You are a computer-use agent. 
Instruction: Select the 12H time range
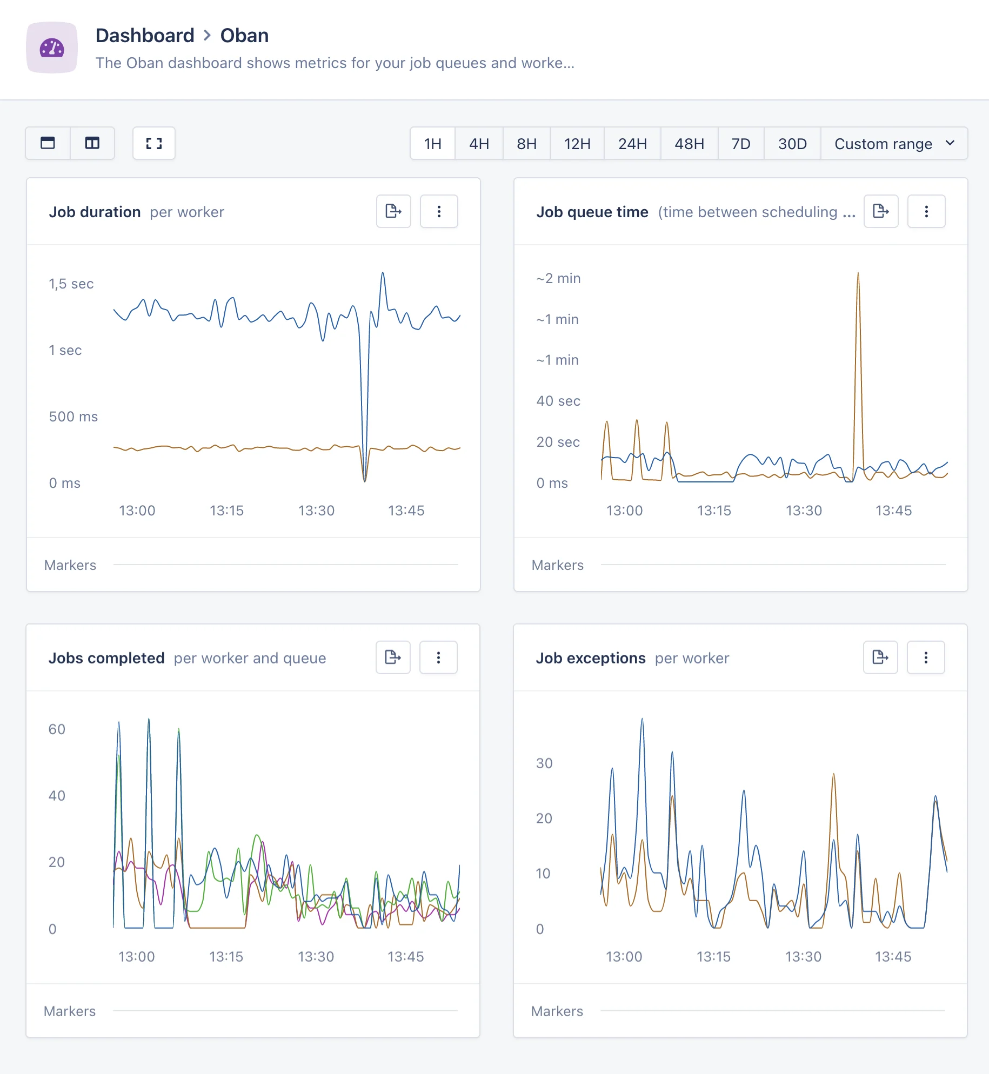coord(577,144)
